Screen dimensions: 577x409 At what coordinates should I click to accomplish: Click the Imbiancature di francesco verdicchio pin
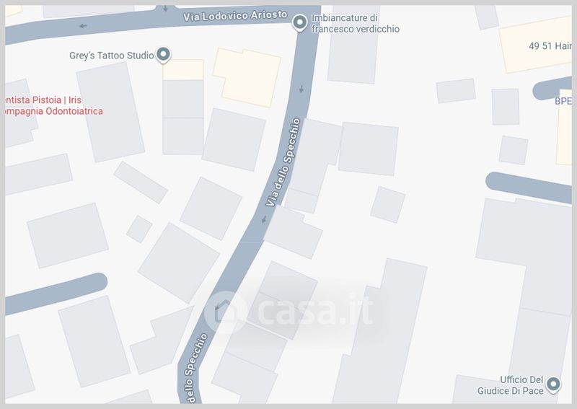(300, 23)
